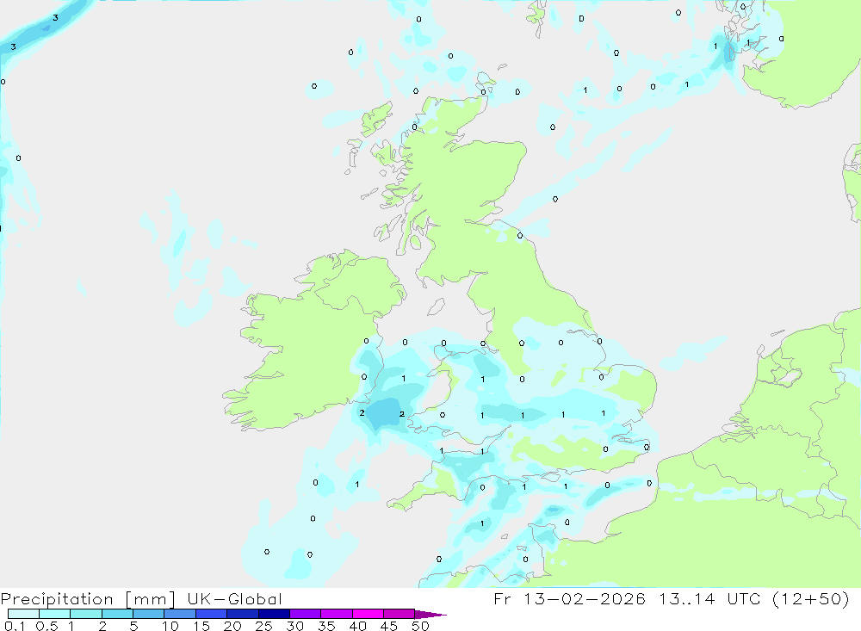Select the 40–45 mm magenta swatch
Screen dimensions: 861x631
click(368, 614)
